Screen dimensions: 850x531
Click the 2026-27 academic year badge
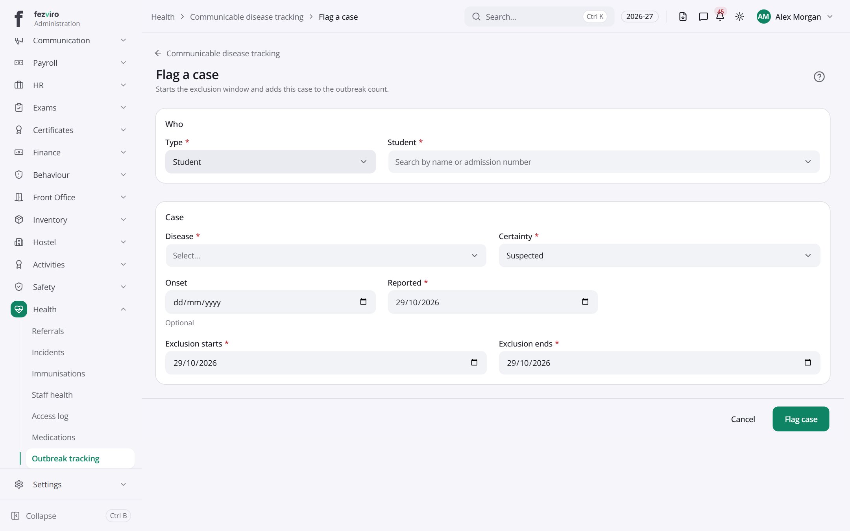tap(639, 17)
